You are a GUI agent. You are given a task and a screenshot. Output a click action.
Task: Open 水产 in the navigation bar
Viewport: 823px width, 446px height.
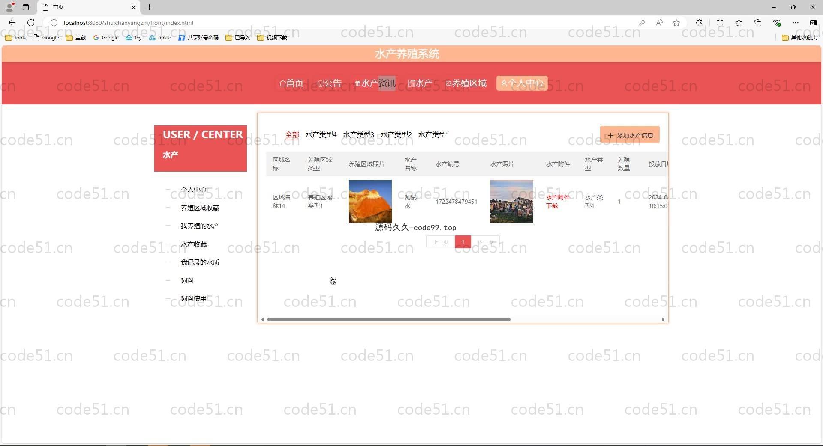420,83
